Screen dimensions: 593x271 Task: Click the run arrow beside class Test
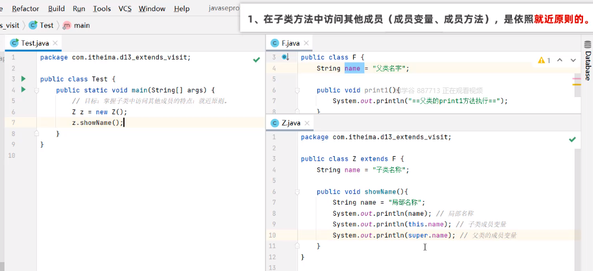click(23, 79)
